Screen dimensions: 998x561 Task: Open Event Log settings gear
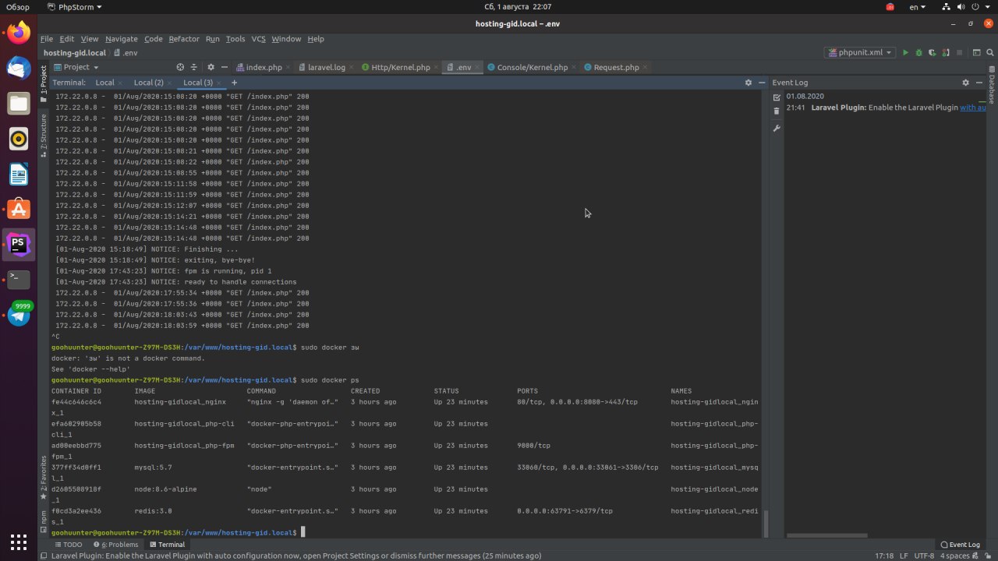click(x=965, y=83)
